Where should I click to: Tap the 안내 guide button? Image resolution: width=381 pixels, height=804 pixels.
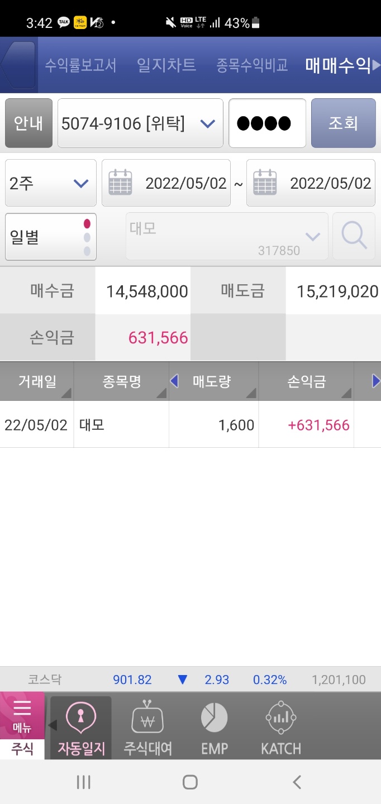click(x=28, y=123)
